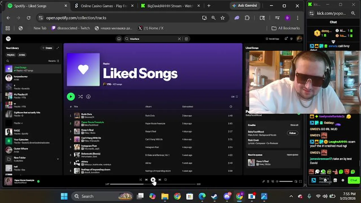This screenshot has height=203, width=361.
Task: Open Chrome extensions puzzle icon
Action: (x=247, y=18)
